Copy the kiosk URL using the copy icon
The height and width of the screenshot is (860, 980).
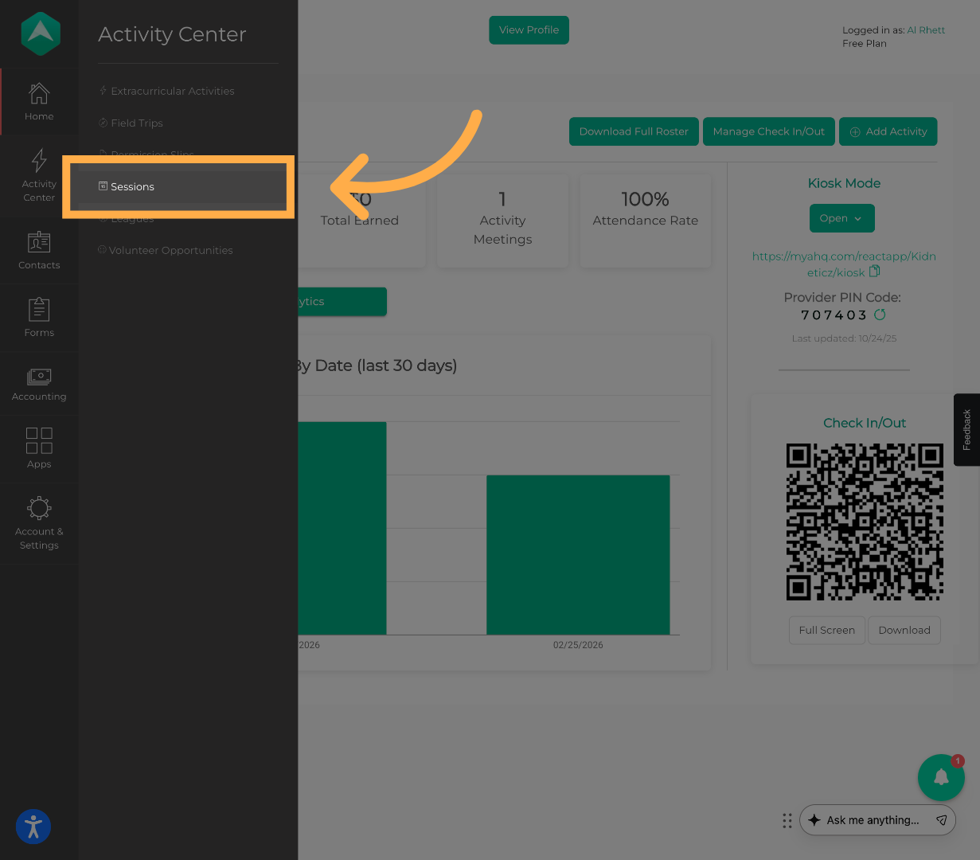[x=875, y=271]
